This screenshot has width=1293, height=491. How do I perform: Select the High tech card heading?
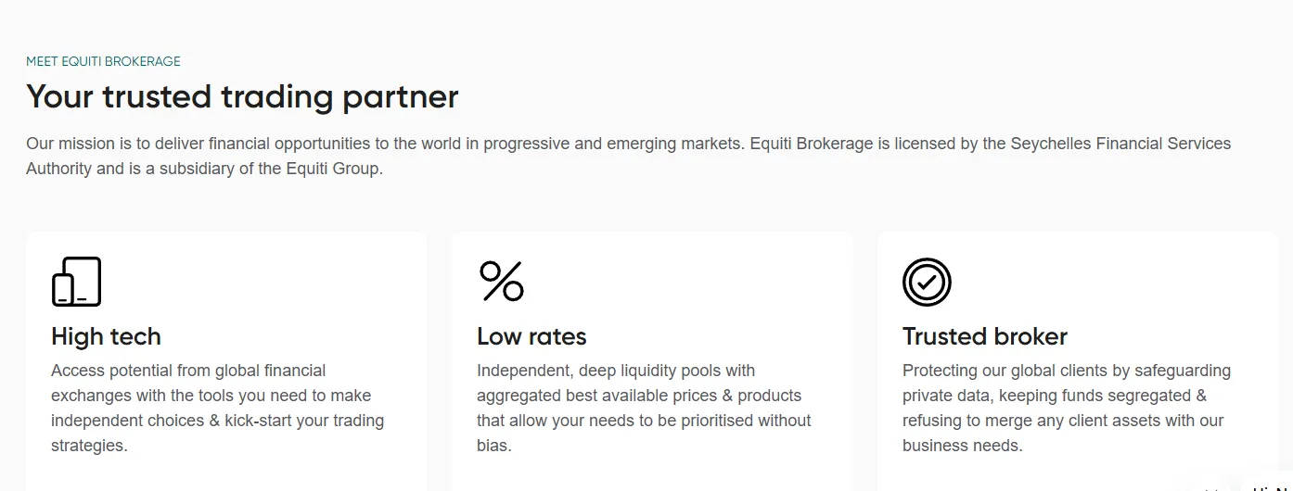(x=106, y=336)
